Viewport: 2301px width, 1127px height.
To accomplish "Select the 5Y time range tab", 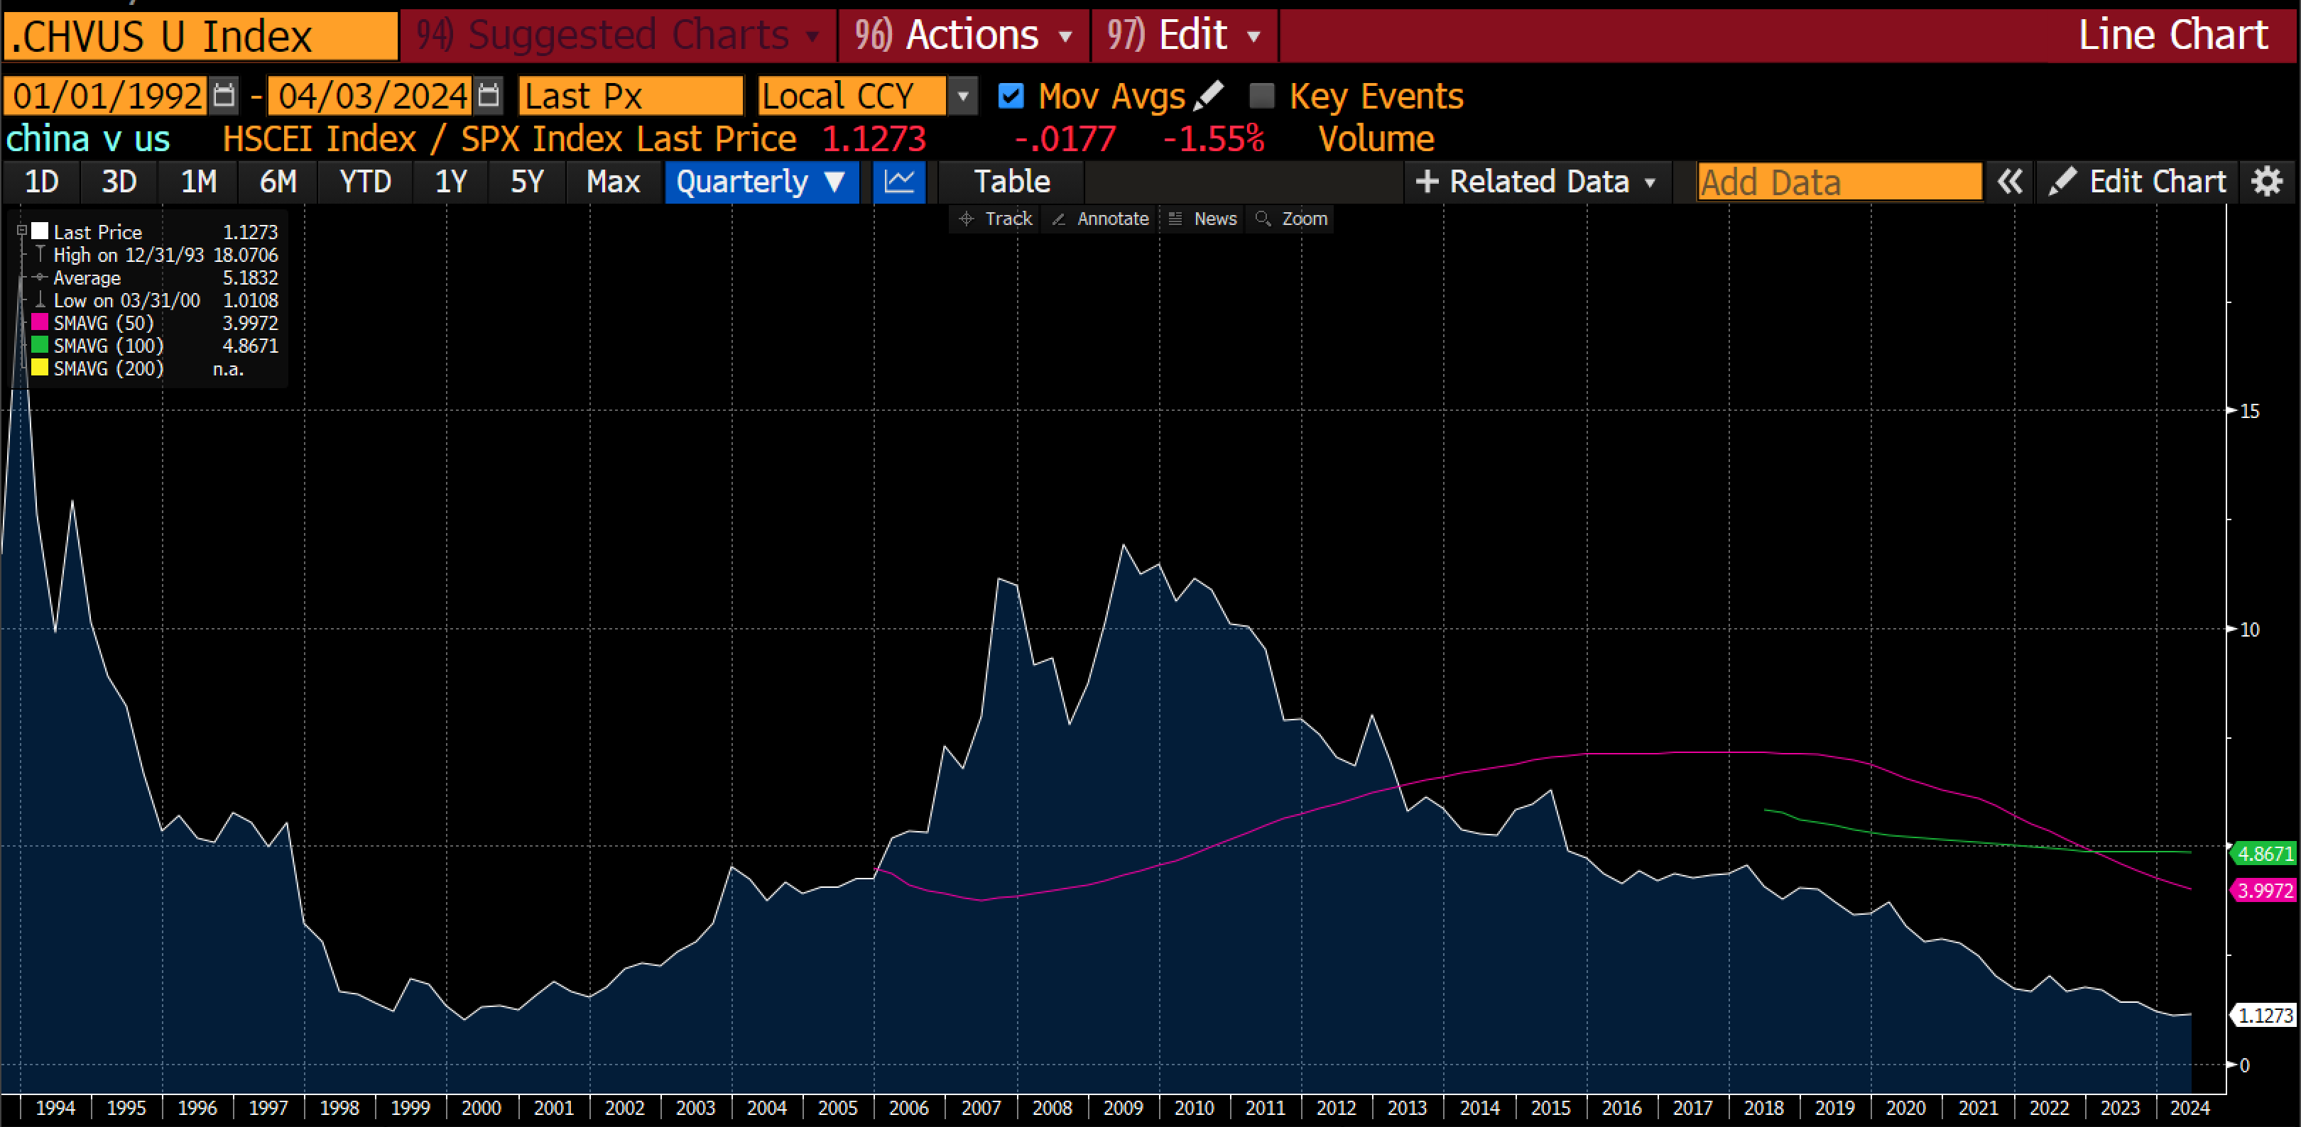I will point(526,182).
